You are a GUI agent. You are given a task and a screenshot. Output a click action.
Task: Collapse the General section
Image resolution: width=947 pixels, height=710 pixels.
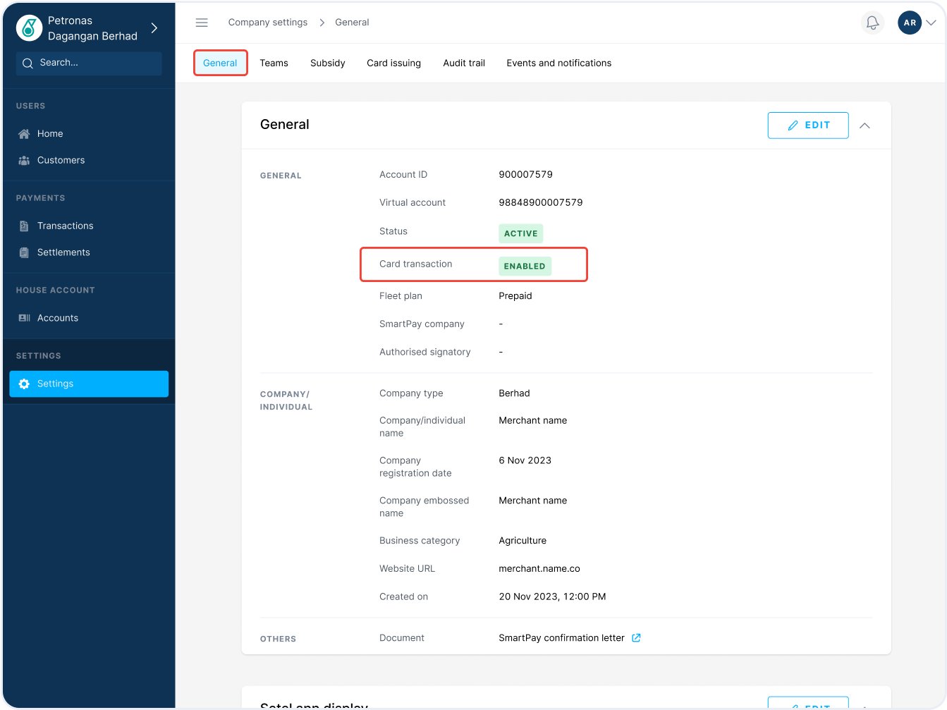pyautogui.click(x=864, y=126)
